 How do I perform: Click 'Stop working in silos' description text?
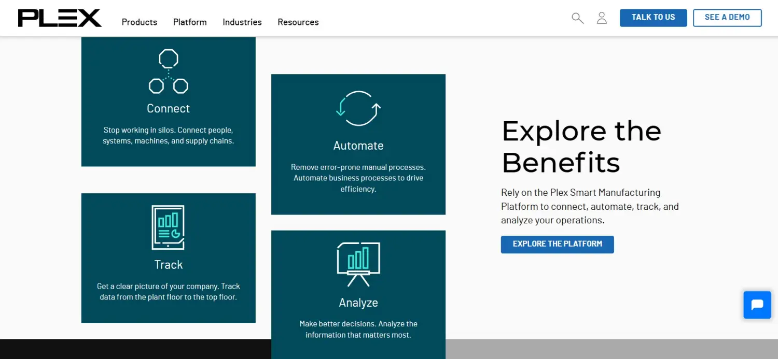169,136
